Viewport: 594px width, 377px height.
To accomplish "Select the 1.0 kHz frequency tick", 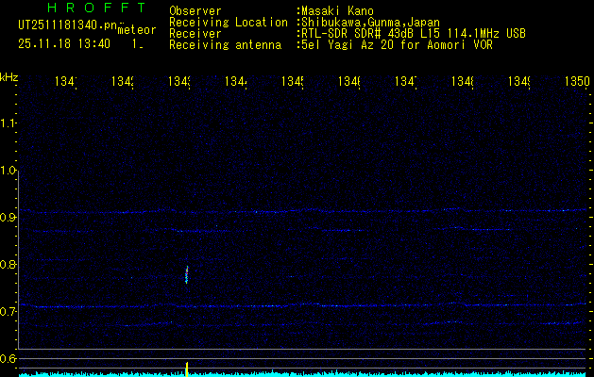I will 8,171.
